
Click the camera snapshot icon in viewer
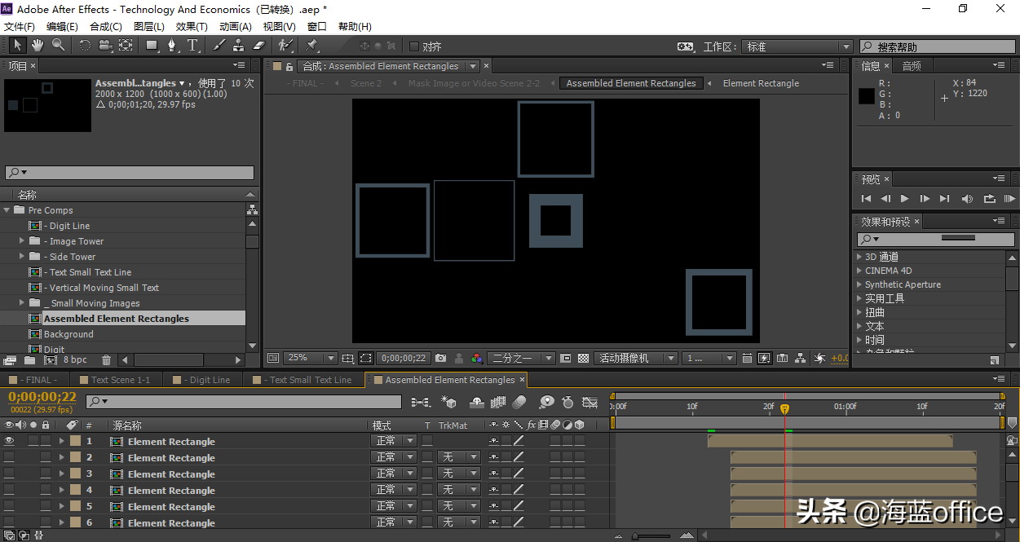[x=441, y=358]
